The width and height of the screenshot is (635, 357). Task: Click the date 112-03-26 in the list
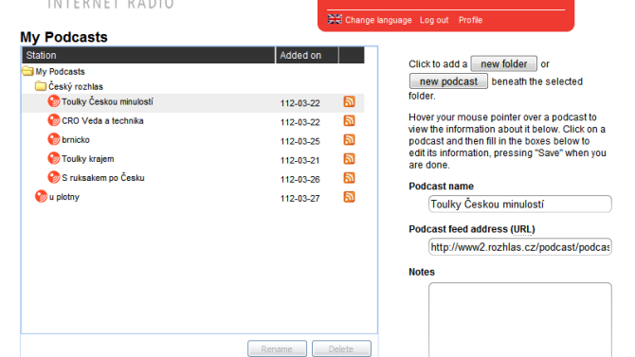pyautogui.click(x=299, y=179)
